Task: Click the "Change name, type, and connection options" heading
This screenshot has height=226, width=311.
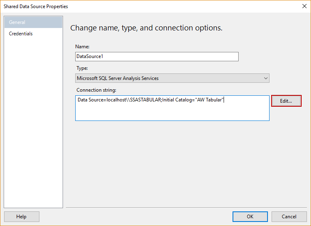Action: pos(146,28)
